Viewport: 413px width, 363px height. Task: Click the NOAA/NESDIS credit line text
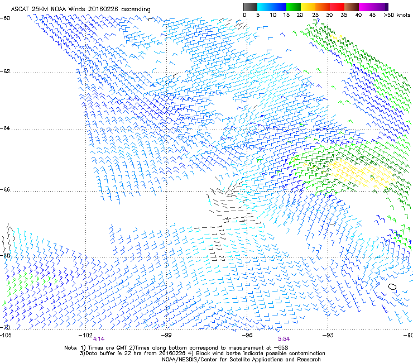tap(241, 360)
